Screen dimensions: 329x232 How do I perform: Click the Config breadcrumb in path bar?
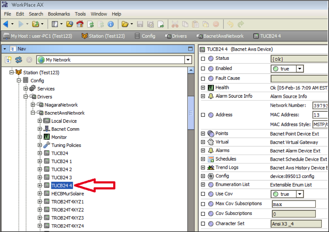(145, 36)
